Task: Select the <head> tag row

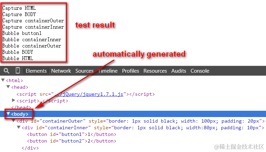Action: (20, 87)
